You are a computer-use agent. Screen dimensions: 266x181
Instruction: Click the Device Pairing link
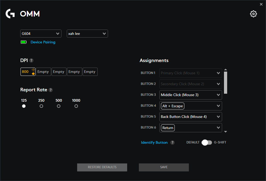click(x=43, y=42)
